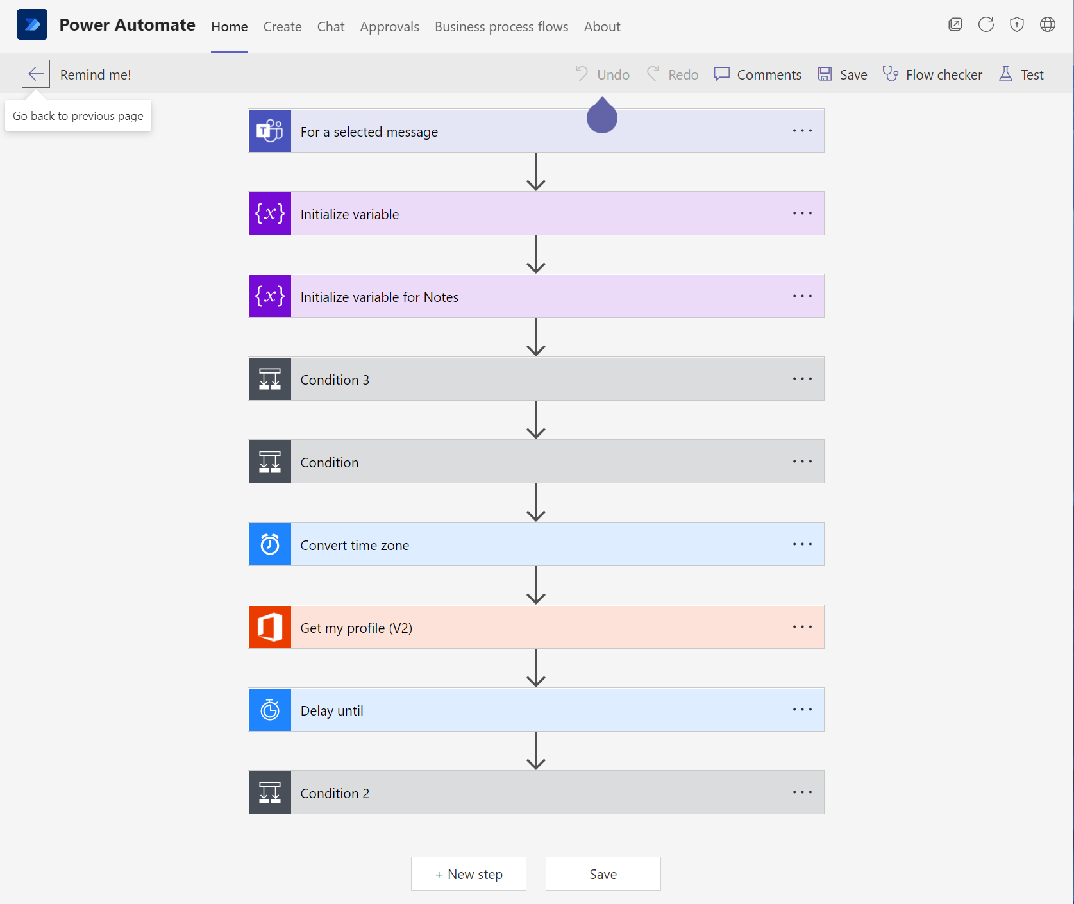
Task: Click the Redo icon
Action: coord(653,74)
